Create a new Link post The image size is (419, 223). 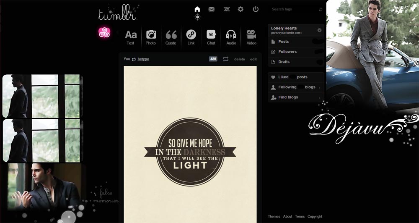click(x=191, y=37)
